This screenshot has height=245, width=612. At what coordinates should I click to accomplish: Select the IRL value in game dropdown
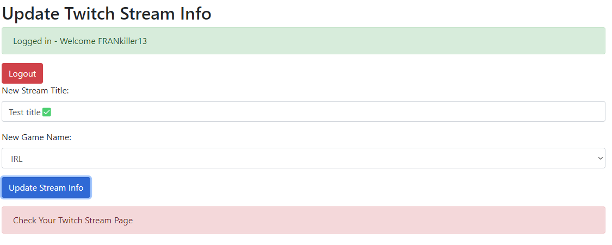17,159
